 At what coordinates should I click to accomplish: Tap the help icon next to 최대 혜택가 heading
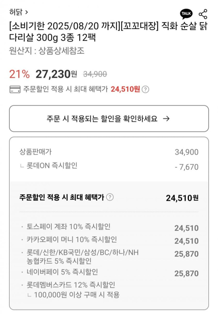[x=111, y=197]
